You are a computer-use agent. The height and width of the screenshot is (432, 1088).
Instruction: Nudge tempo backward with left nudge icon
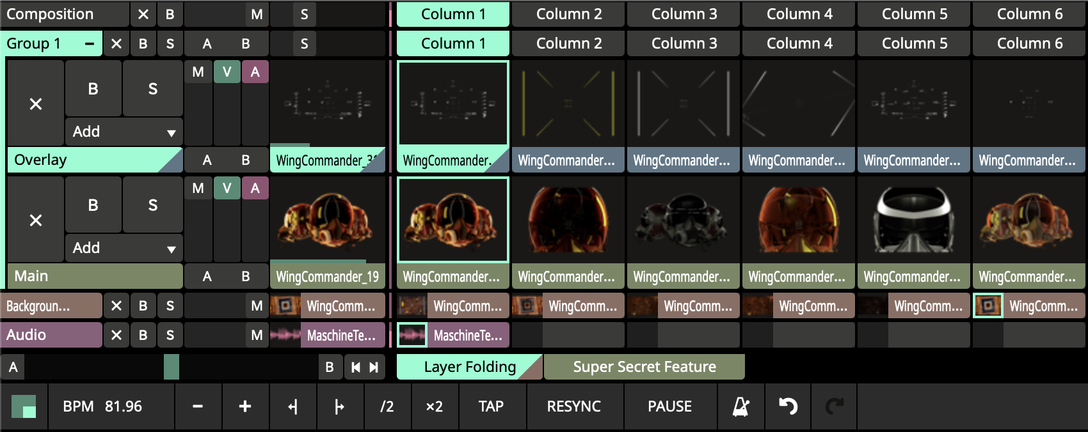click(x=292, y=406)
